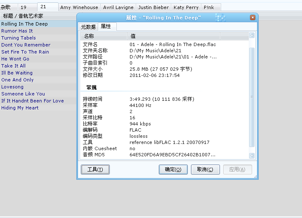Click the 音频 MD5 hash value
This screenshot has width=302, height=218.
click(172, 155)
